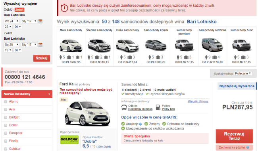Open the pickup day dropdown Wt 24

click(x=12, y=21)
